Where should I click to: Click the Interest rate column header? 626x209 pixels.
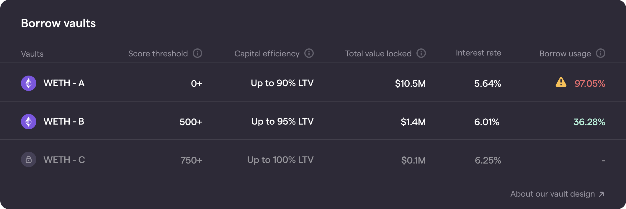coord(478,53)
